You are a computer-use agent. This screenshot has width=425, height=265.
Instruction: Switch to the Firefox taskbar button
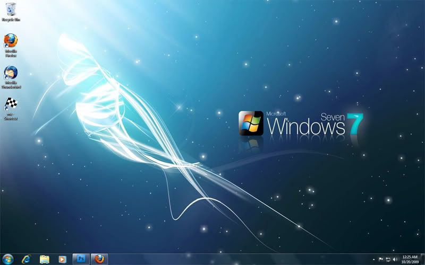point(99,259)
